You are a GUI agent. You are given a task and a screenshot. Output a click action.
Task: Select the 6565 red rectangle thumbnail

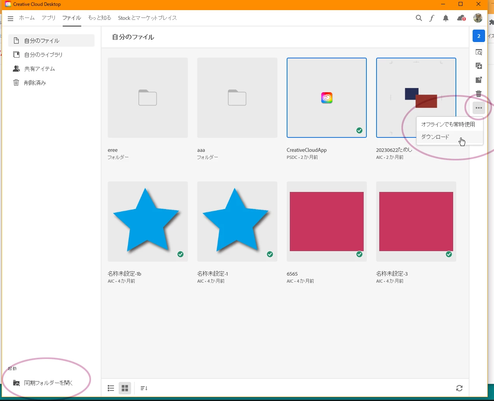pyautogui.click(x=327, y=222)
